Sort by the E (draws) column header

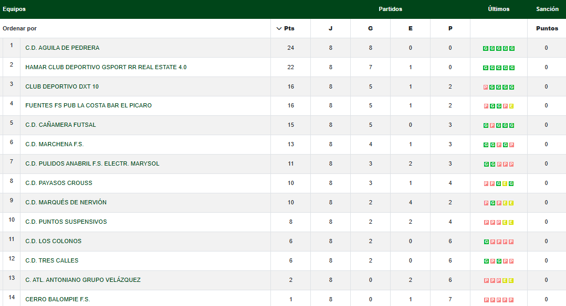pos(410,28)
